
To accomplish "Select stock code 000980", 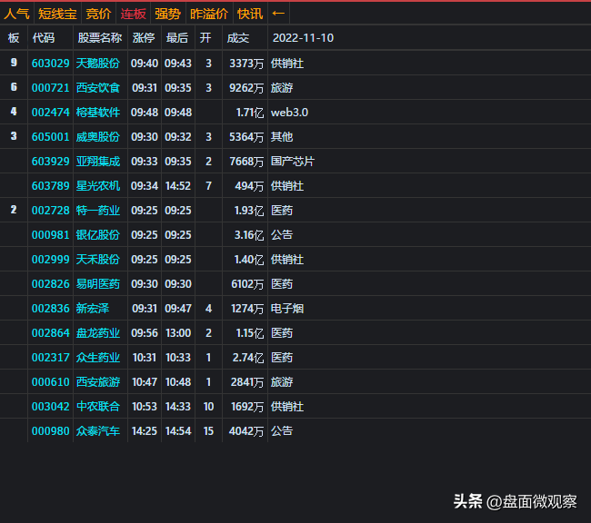I will [x=51, y=430].
